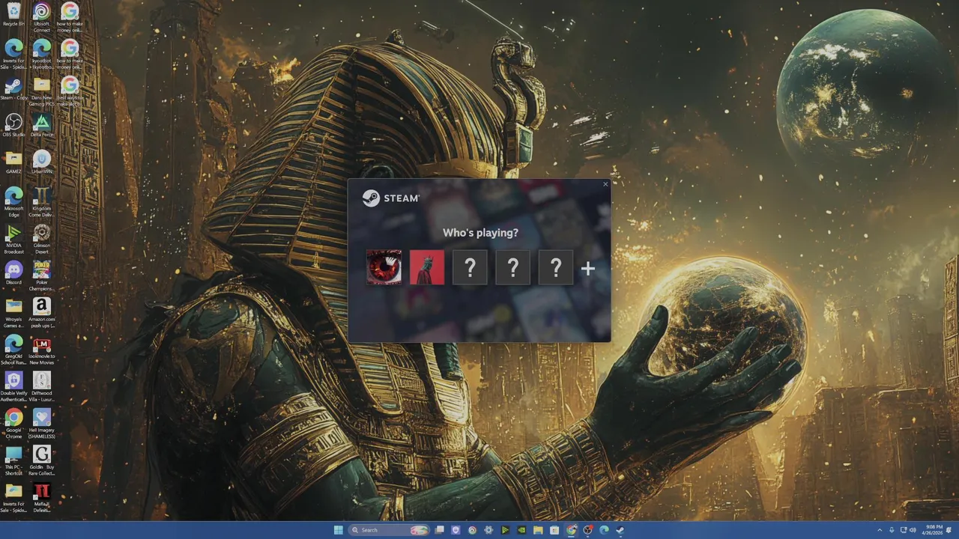The width and height of the screenshot is (959, 539).
Task: Open Delta Force desktop shortcut
Action: (x=42, y=125)
